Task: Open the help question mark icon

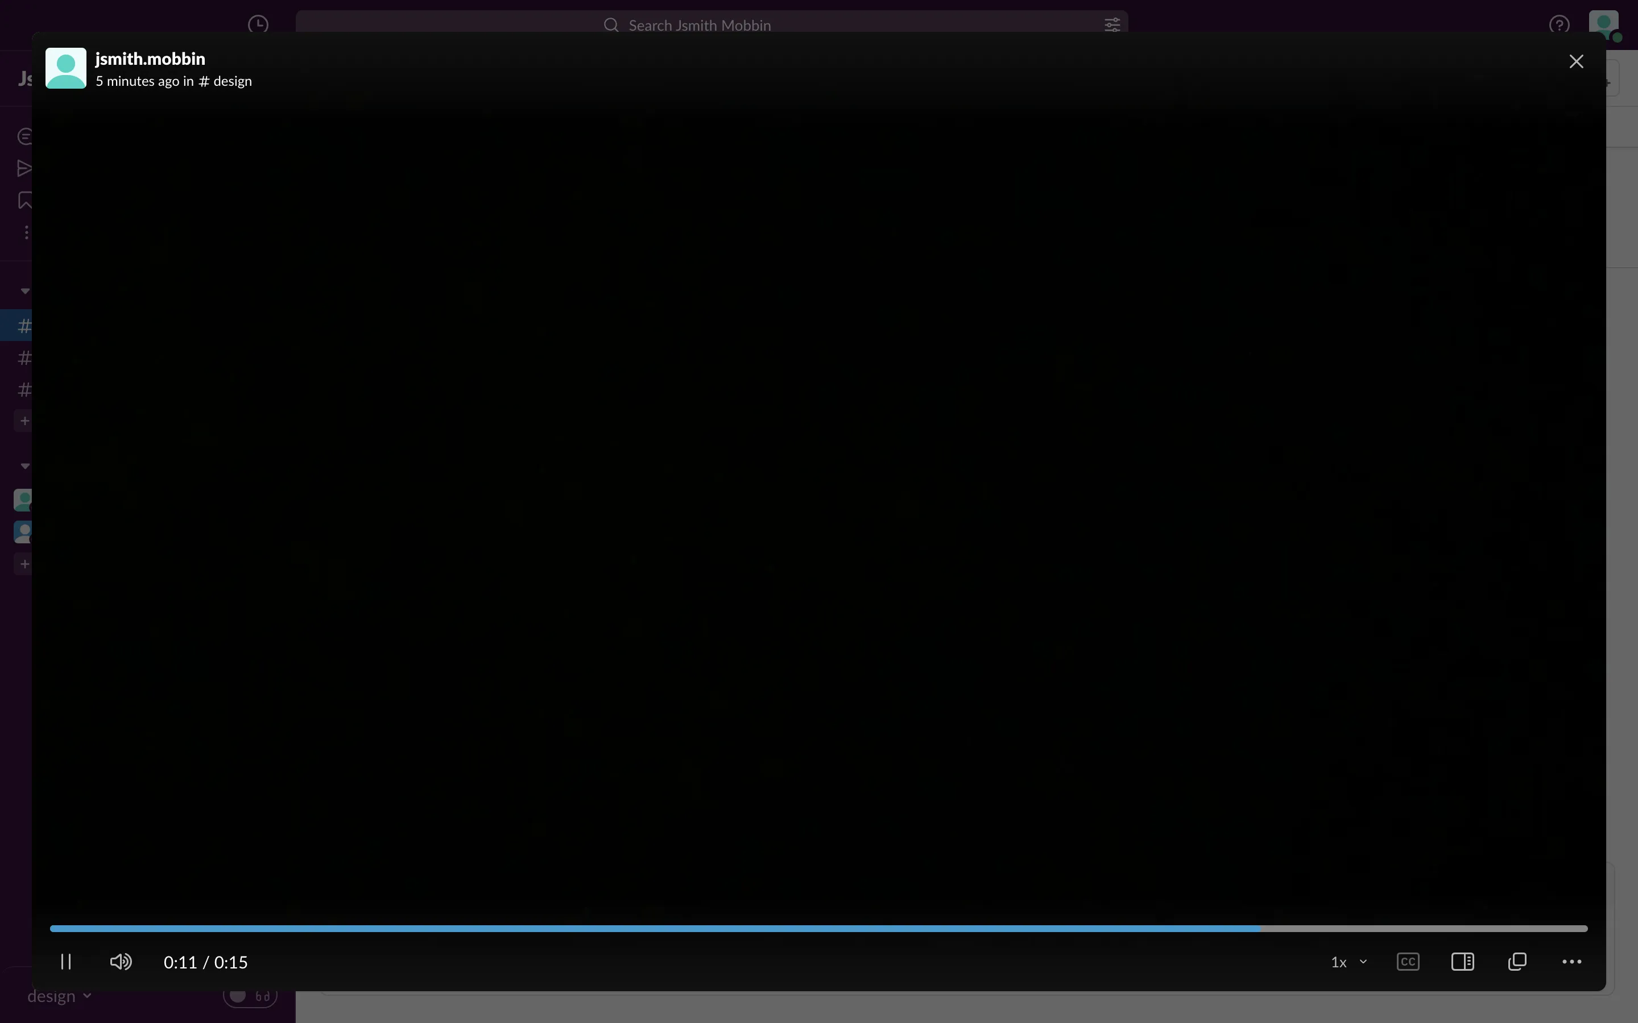Action: point(1559,25)
